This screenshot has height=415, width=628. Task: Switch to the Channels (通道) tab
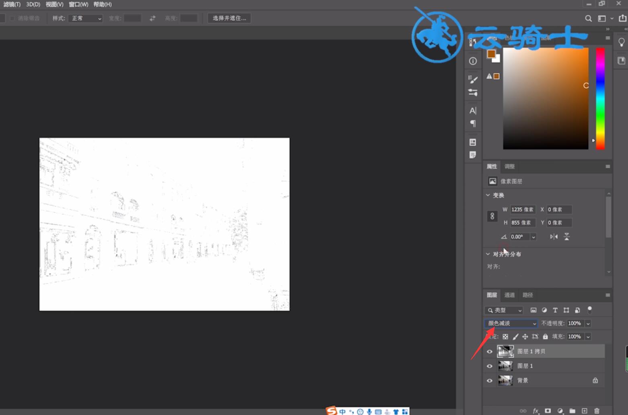coord(510,295)
